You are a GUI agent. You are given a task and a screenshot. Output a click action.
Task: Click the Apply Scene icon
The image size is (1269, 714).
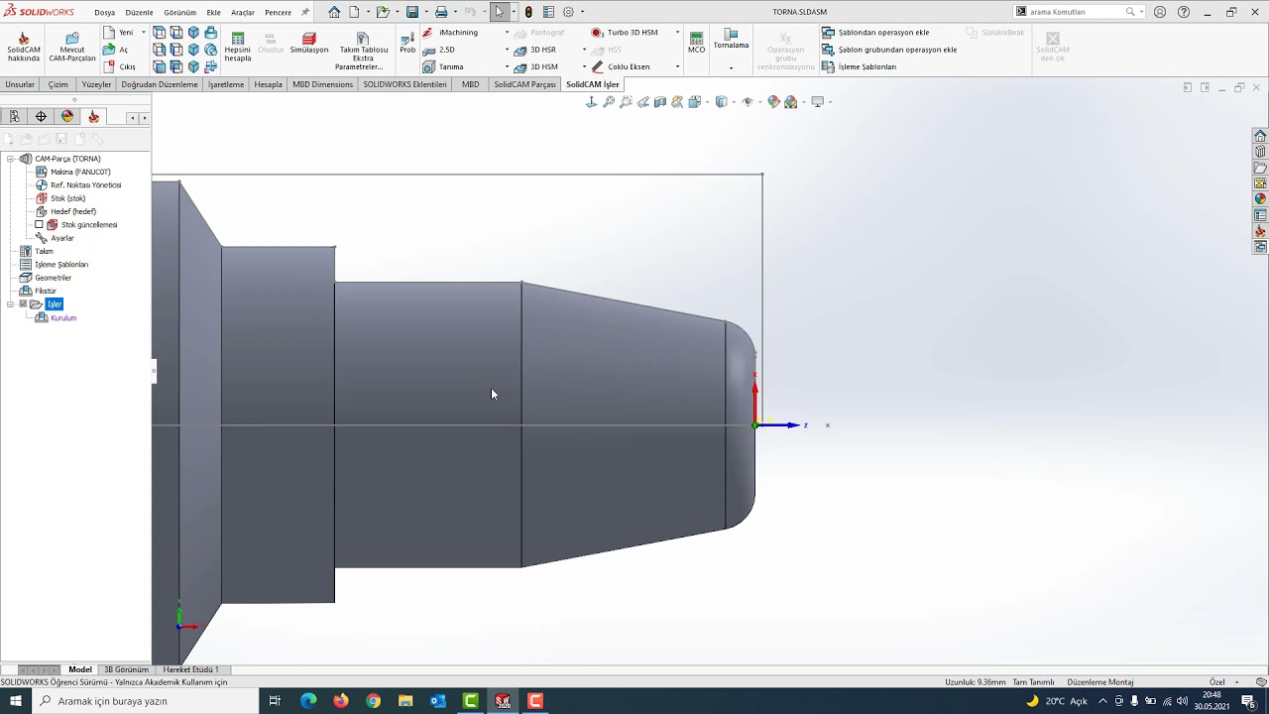(x=790, y=102)
